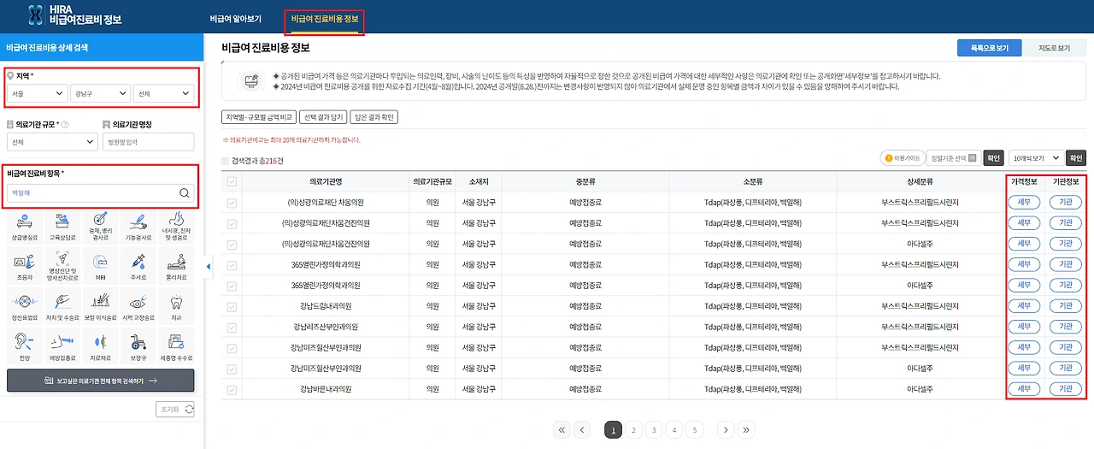Pick the 영상진단 및 방사선치료료 icon

click(62, 264)
